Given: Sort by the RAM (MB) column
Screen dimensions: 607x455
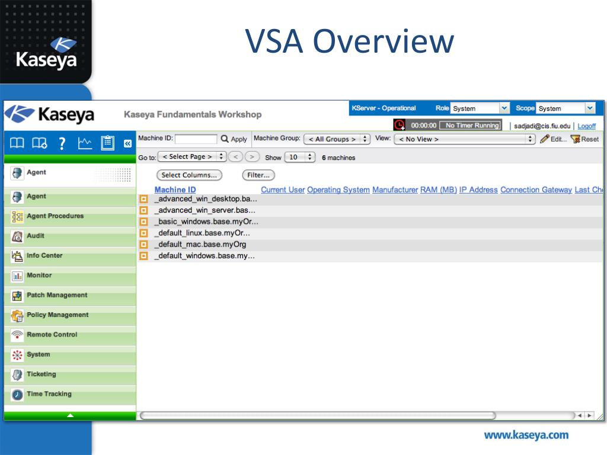Looking at the screenshot, I should [439, 190].
